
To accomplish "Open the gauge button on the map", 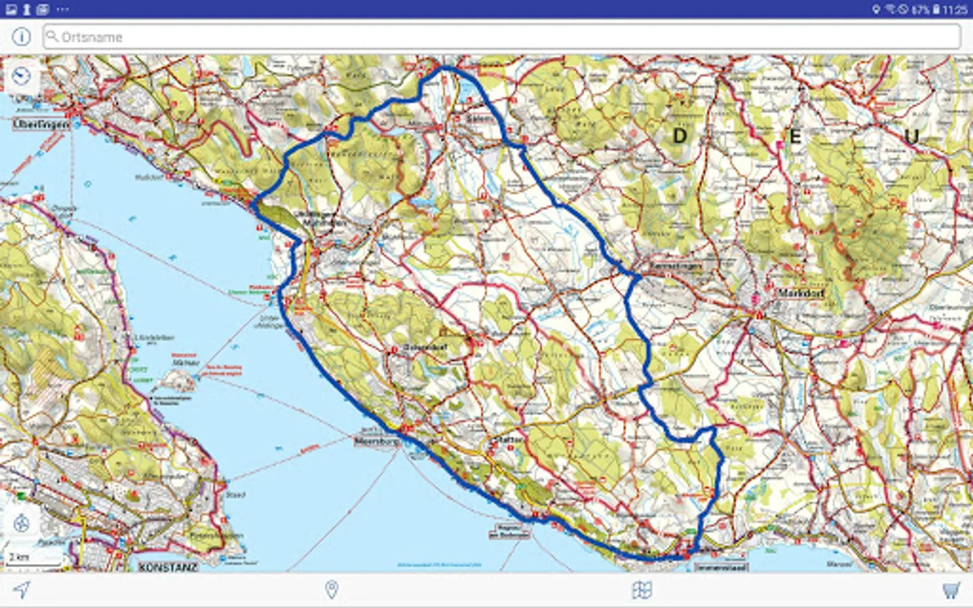I will click(x=22, y=76).
